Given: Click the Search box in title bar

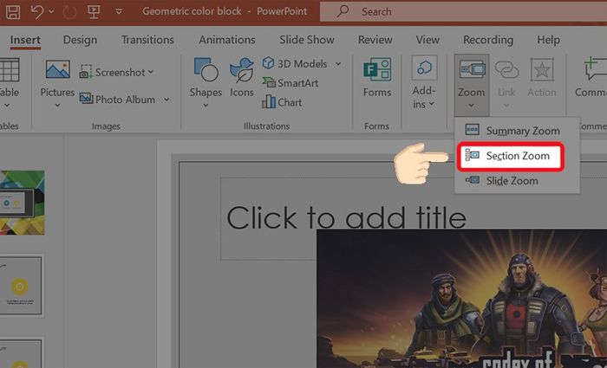Looking at the screenshot, I should pos(463,11).
